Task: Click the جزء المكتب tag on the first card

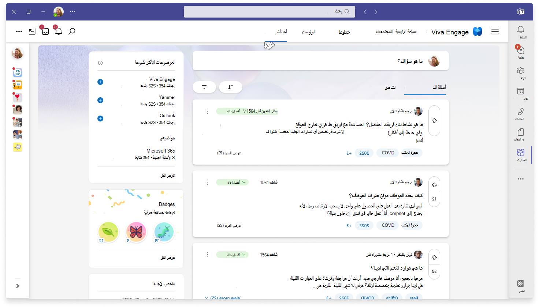Action: tap(410, 153)
